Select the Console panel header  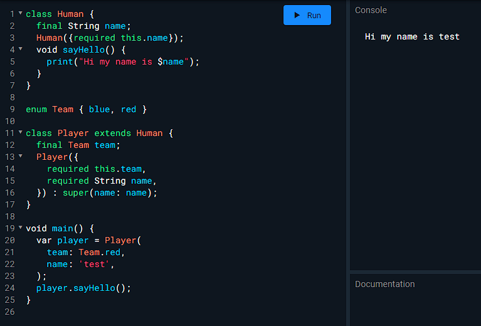(x=371, y=10)
